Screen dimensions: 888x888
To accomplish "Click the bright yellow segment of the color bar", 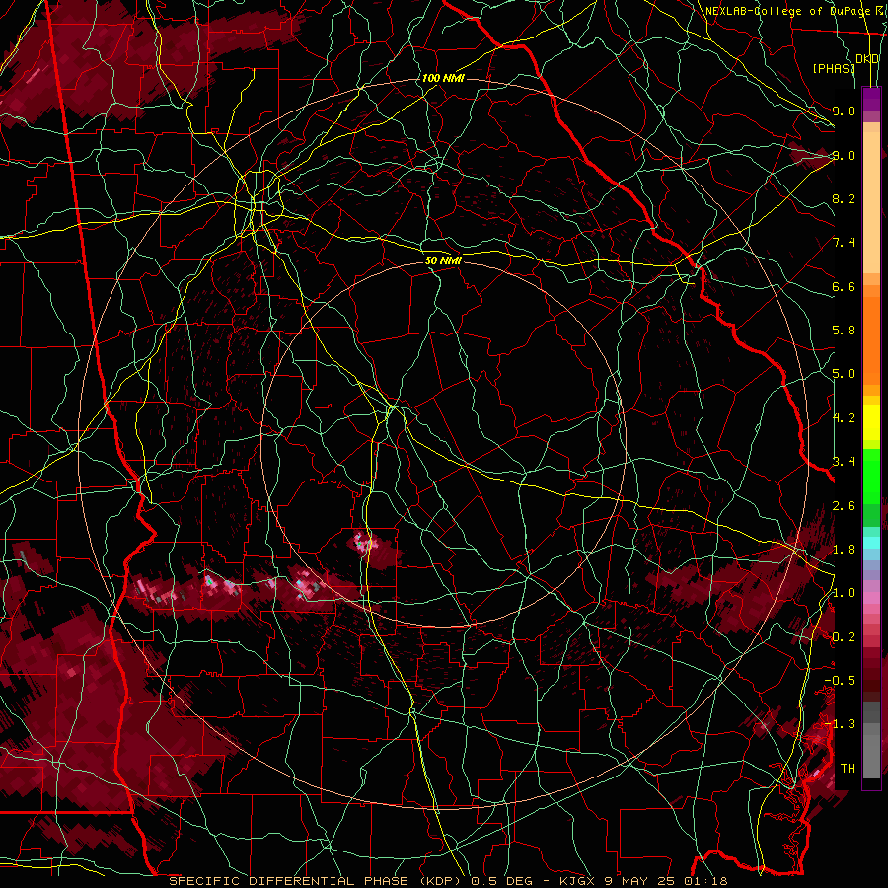I will [871, 422].
